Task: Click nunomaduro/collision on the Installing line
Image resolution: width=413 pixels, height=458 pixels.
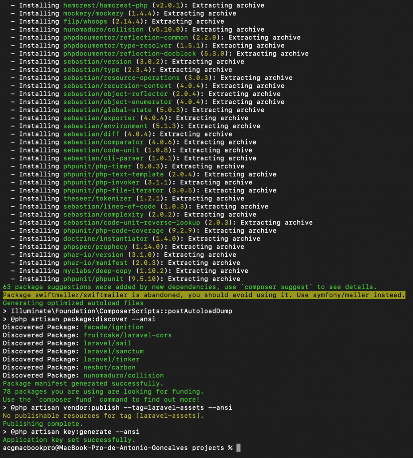Action: (x=103, y=30)
